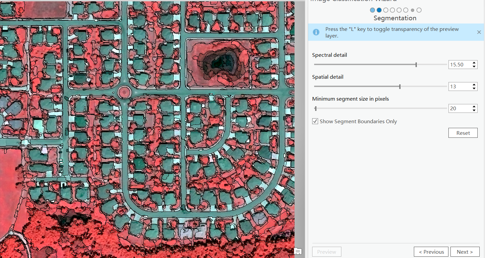485x258 pixels.
Task: Increase Spatial detail via the up spinner
Action: 474,84
